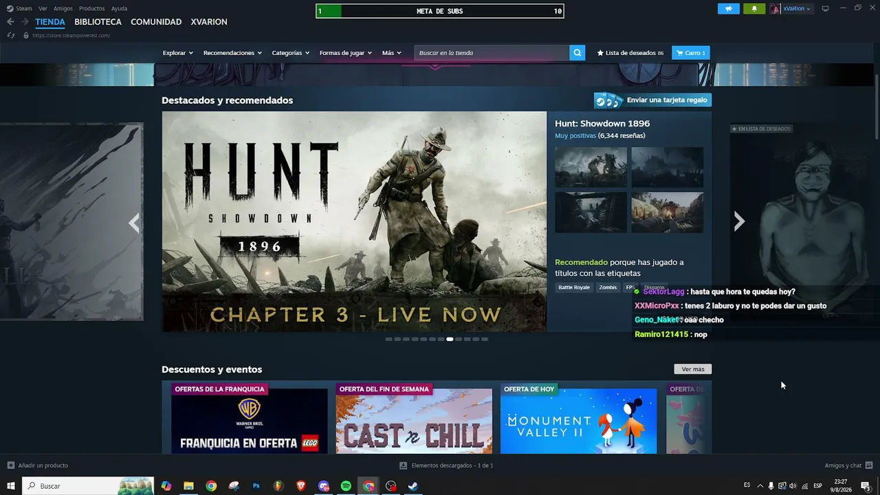Go back with the left navigation arrow
Image resolution: width=880 pixels, height=495 pixels.
(x=10, y=22)
